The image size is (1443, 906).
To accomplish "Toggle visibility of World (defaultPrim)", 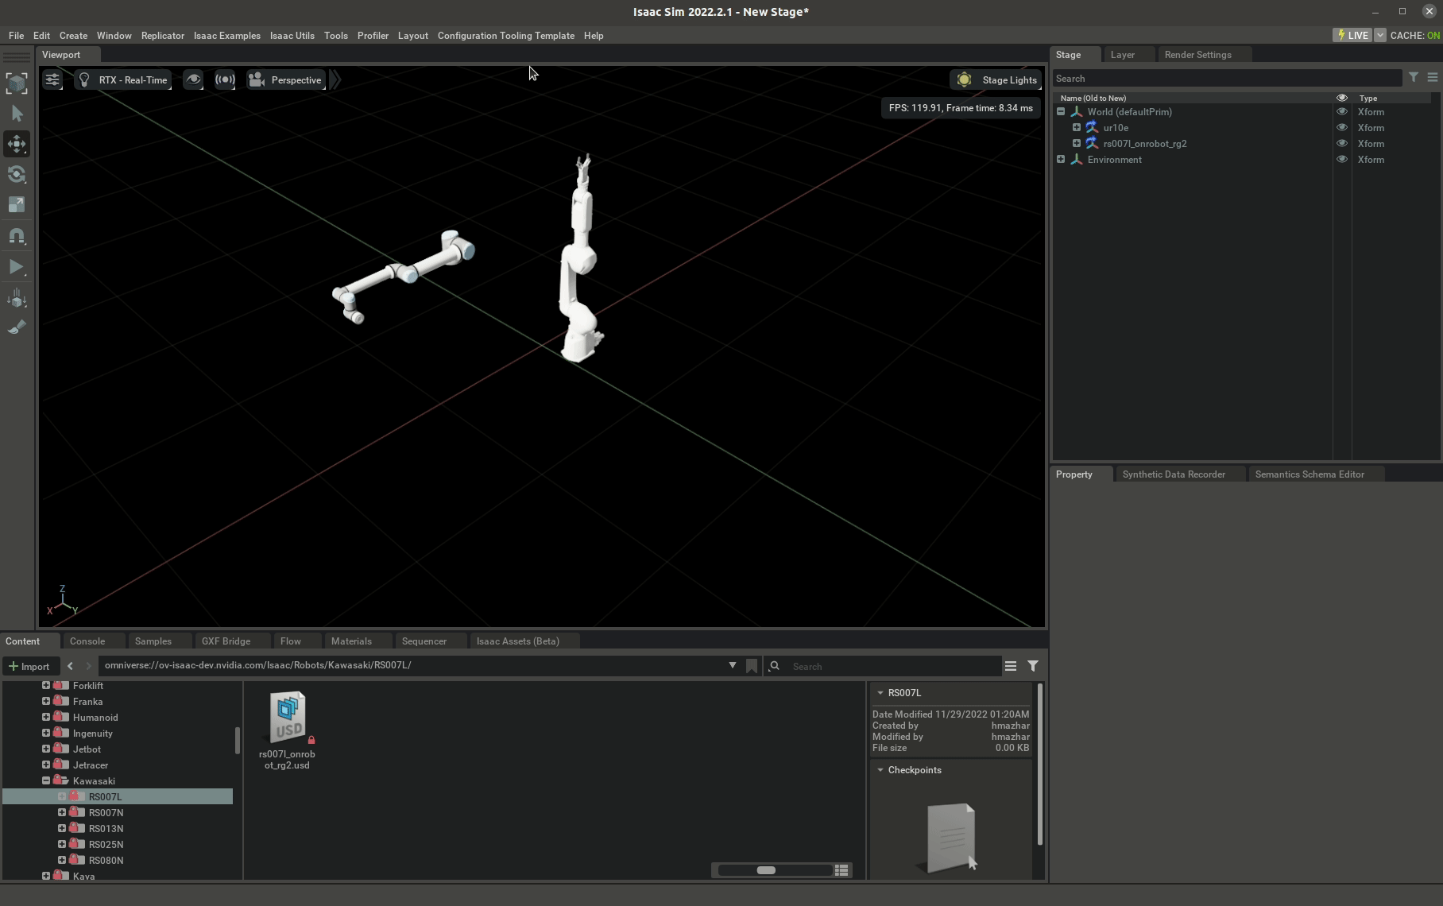I will 1342,112.
